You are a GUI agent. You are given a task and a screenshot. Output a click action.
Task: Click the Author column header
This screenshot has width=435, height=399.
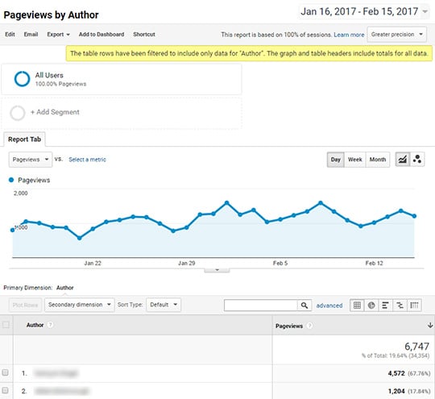[x=35, y=325]
